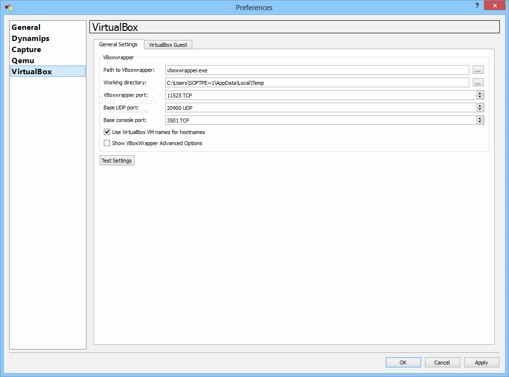Click the Path to VBoxwrapper field
This screenshot has height=377, width=509.
tap(317, 70)
